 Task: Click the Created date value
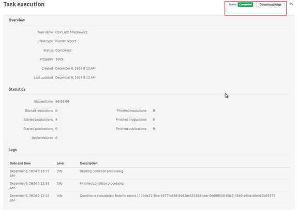tap(76, 68)
